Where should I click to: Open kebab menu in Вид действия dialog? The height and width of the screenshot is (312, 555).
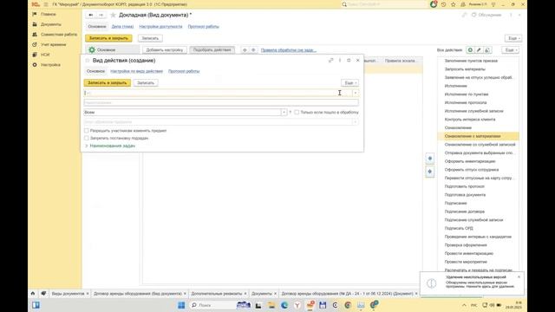(x=340, y=61)
